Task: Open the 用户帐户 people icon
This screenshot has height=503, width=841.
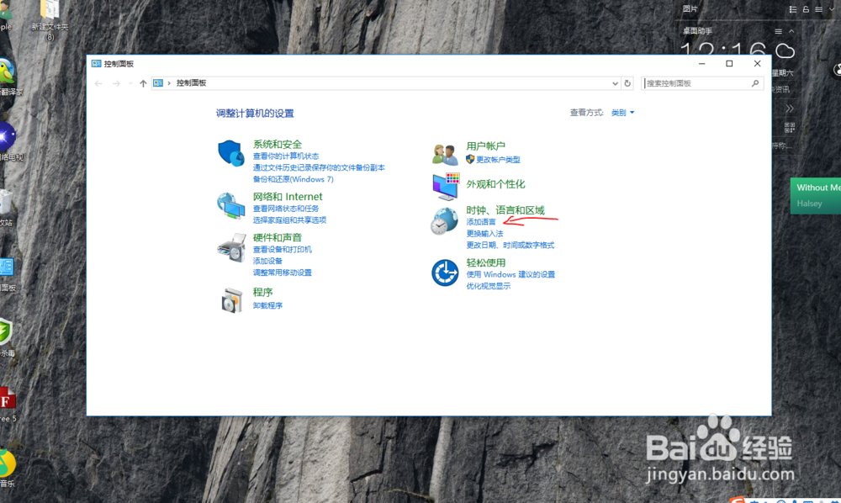Action: [444, 152]
